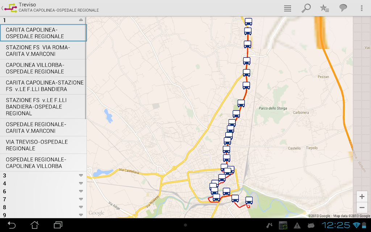This screenshot has width=371, height=232.
Task: Open the recent apps button
Action: [x=58, y=225]
